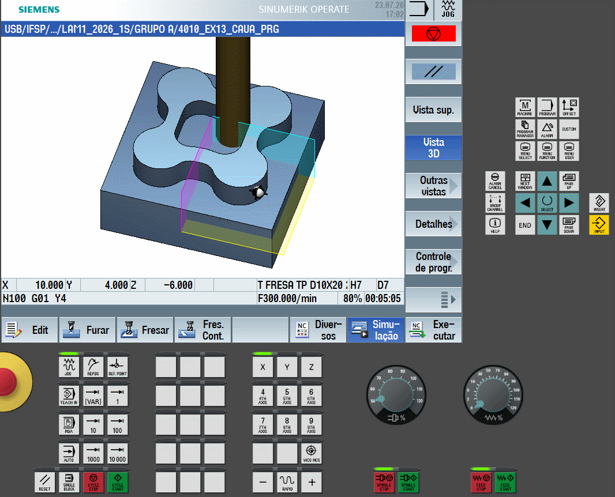
Task: Click the WCS MCS key
Action: point(311,454)
